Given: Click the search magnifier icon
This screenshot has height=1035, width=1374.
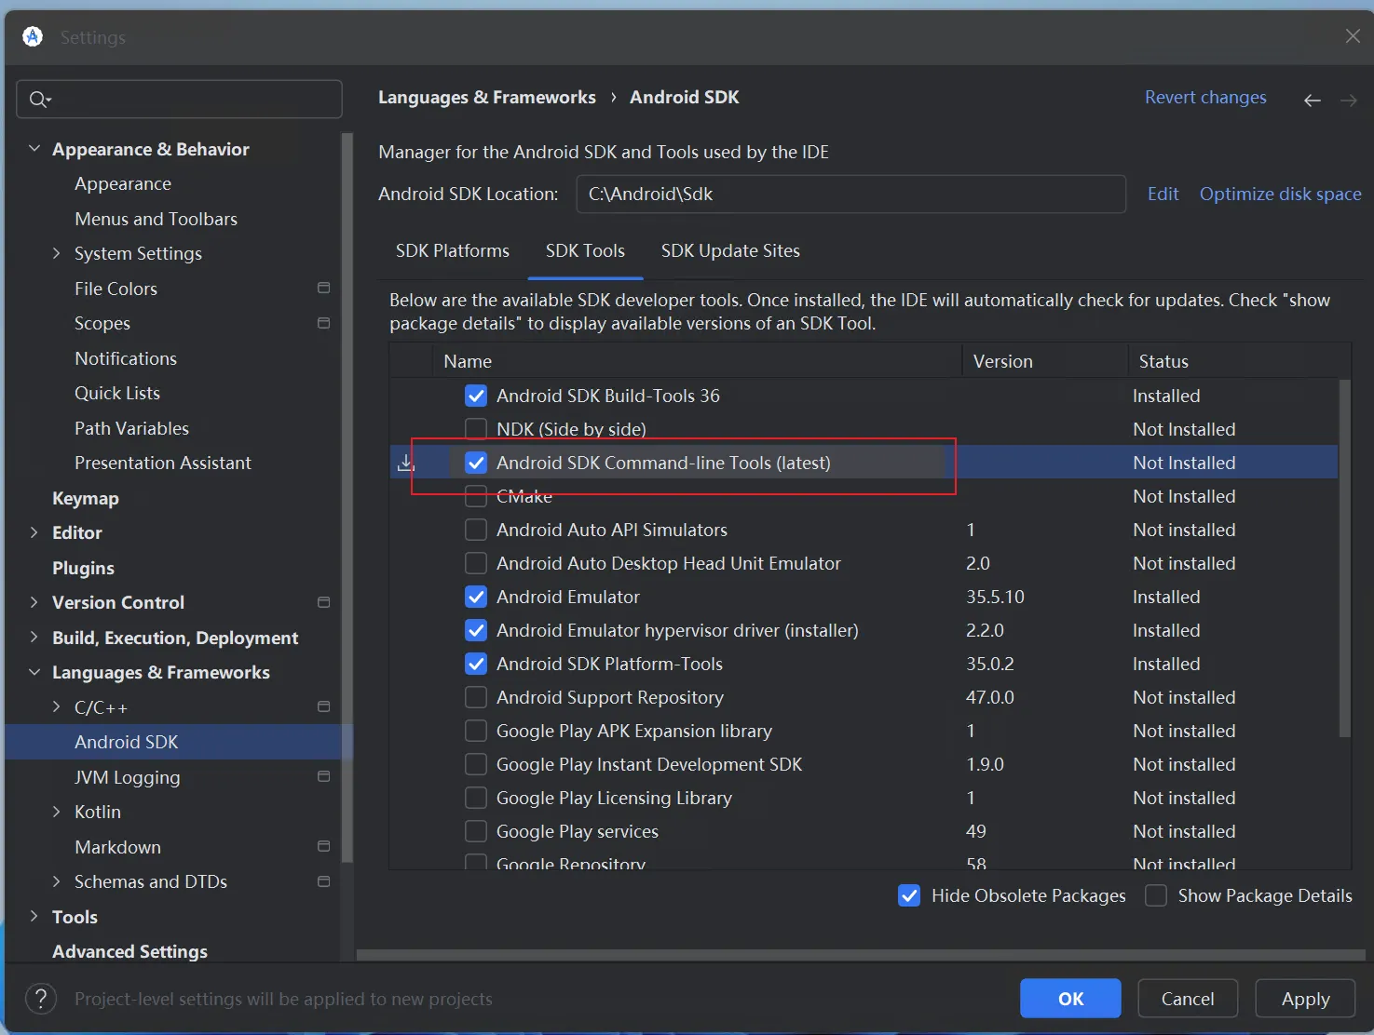Looking at the screenshot, I should (40, 99).
